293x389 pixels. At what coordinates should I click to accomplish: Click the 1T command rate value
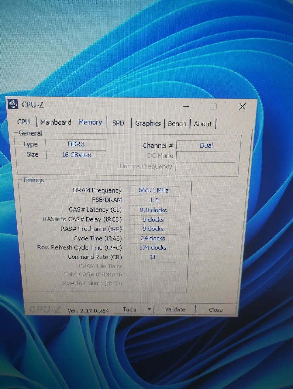pyautogui.click(x=153, y=257)
